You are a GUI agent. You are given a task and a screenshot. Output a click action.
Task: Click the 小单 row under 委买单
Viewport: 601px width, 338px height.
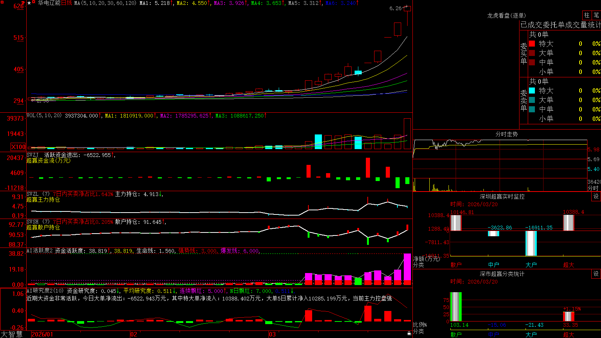tap(565, 72)
